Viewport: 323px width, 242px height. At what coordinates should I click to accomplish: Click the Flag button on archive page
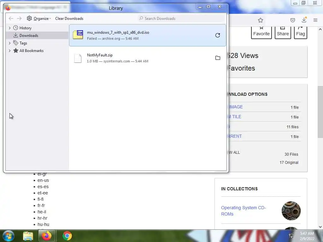coord(301,32)
